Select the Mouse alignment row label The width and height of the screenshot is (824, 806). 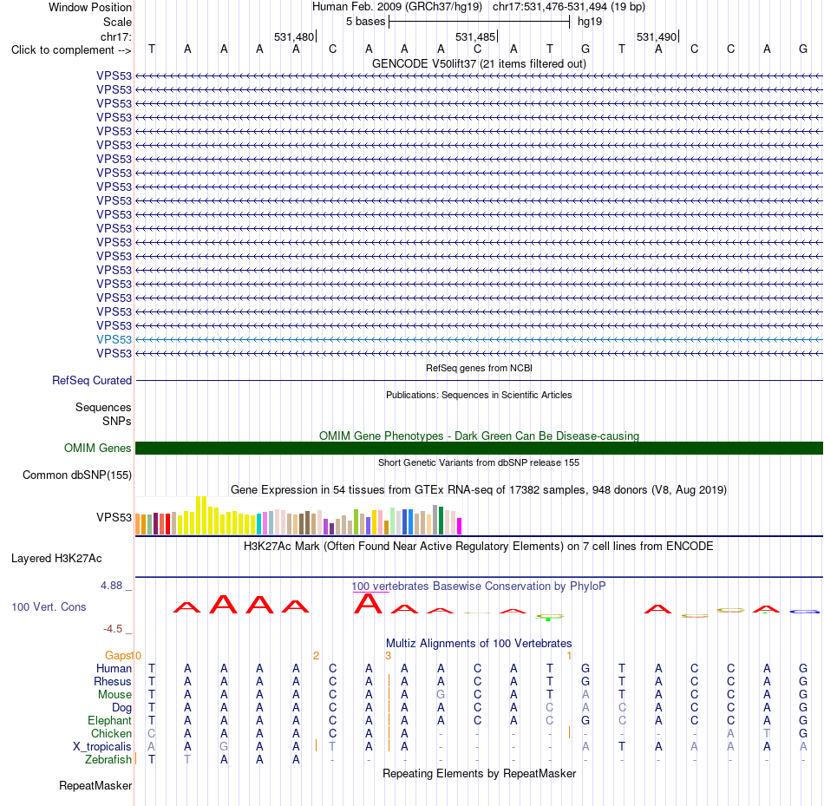click(x=114, y=695)
